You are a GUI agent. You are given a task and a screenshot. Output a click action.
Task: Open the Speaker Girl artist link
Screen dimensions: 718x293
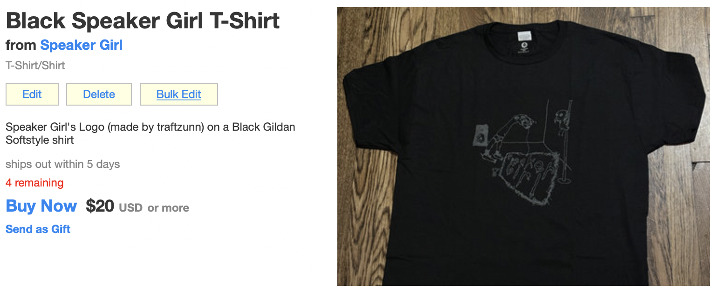(82, 45)
